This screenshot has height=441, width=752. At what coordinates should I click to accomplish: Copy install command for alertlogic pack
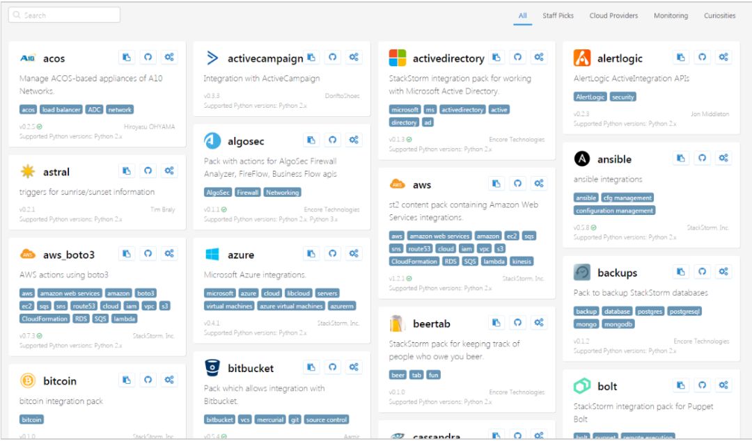click(680, 57)
